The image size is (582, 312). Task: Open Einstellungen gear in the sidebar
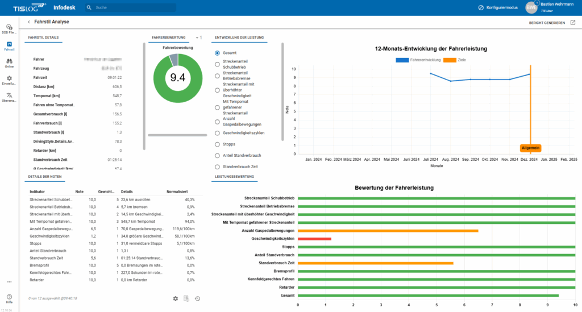click(9, 78)
